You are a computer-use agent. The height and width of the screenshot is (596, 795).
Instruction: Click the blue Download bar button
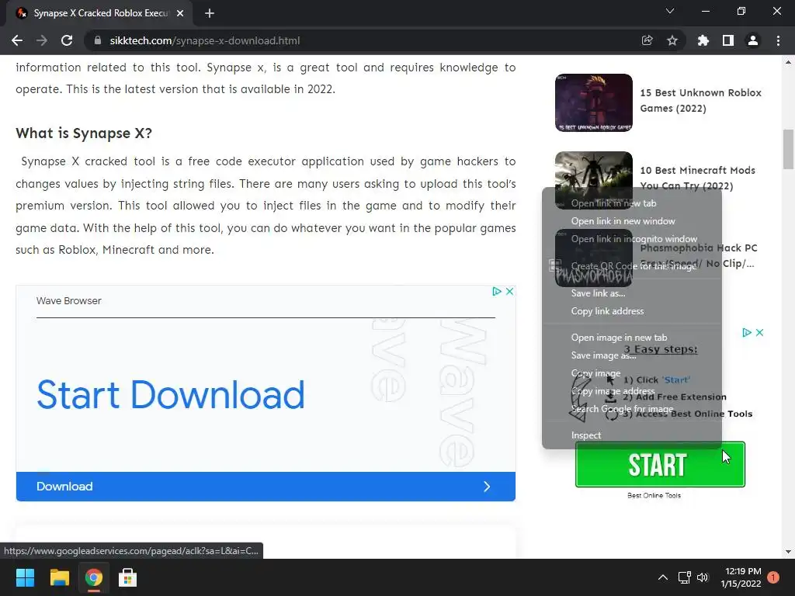click(266, 487)
